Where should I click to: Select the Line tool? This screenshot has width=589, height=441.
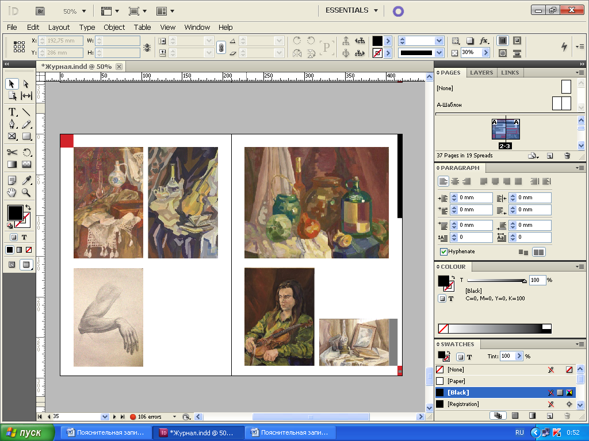26,112
